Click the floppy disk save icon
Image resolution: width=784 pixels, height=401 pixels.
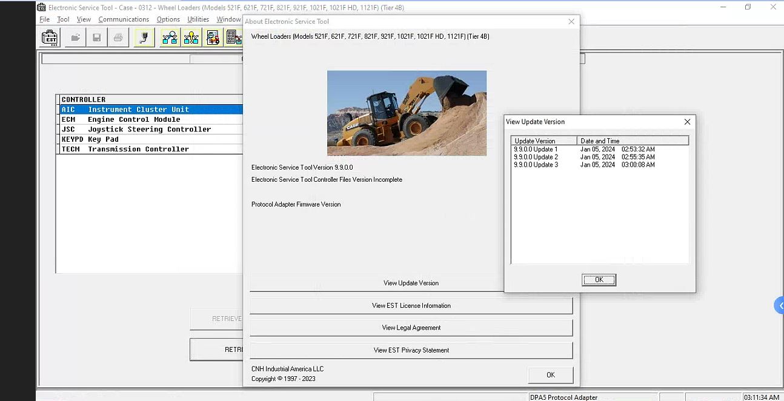click(96, 38)
